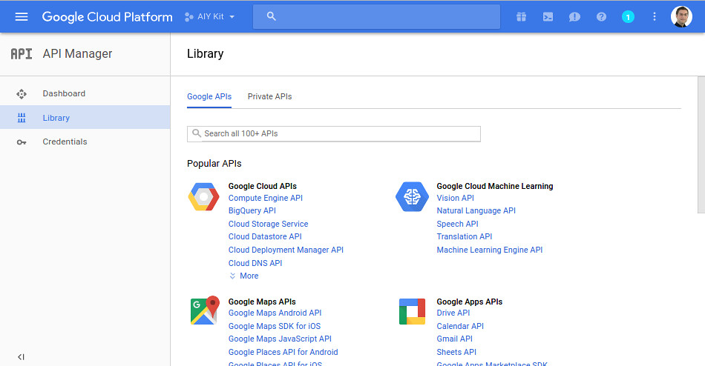Image resolution: width=705 pixels, height=366 pixels.
Task: Click the Google Maps pin icon
Action: [x=205, y=310]
